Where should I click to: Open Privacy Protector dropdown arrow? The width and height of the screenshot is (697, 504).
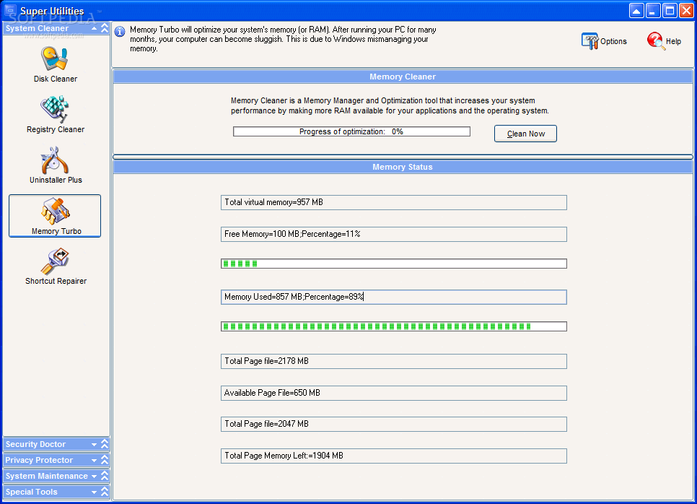click(95, 461)
